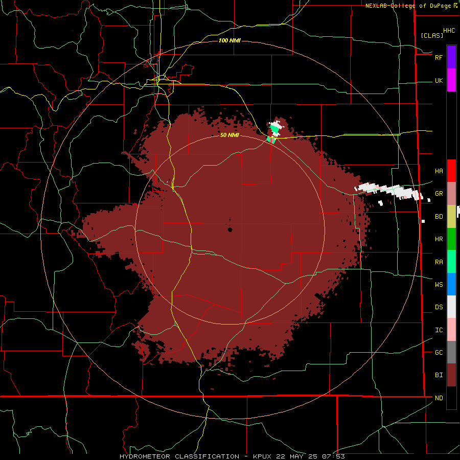Screen dimensions: 460x460
Task: Click the purple RF legend swatch
Action: click(x=451, y=57)
